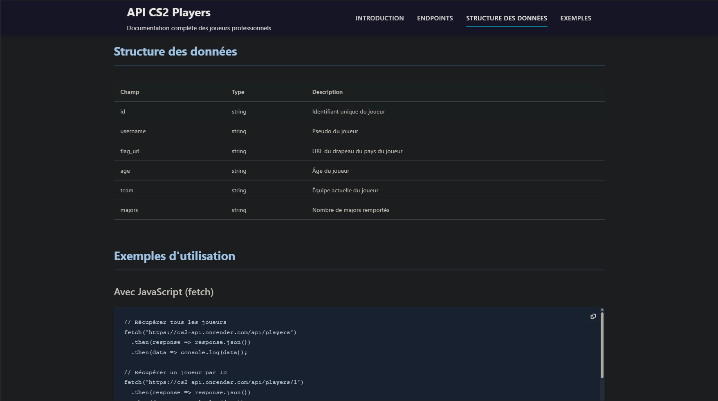Click the fetch api/players code line

(x=210, y=332)
